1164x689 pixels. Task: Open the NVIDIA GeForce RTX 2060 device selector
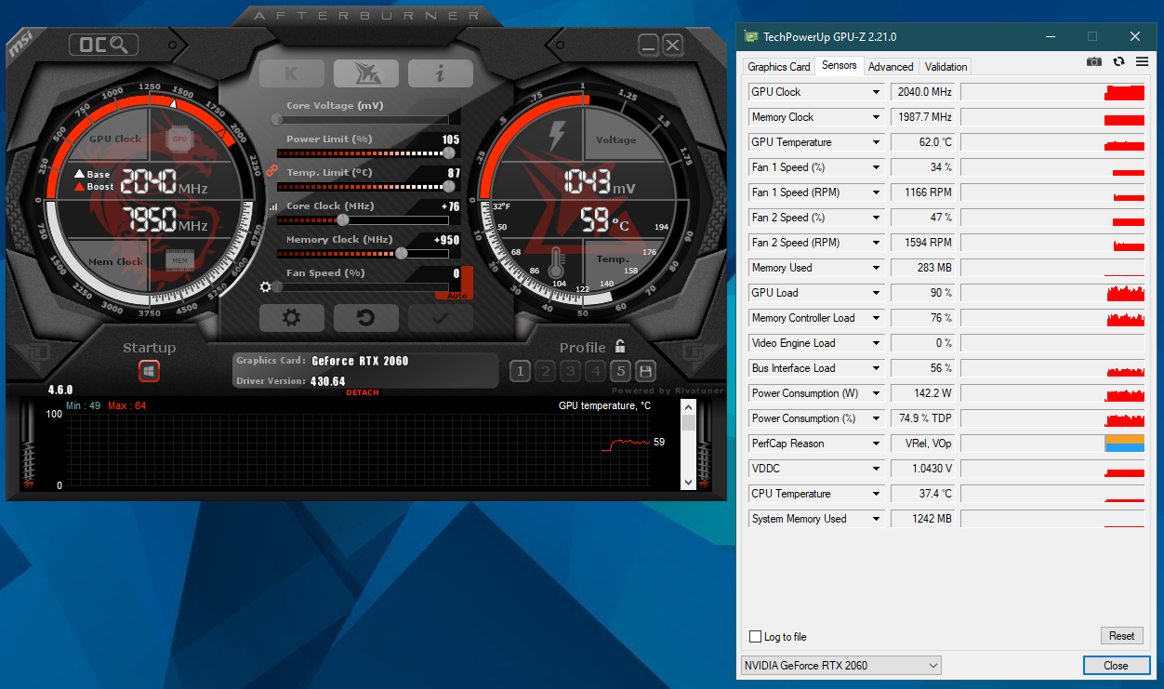pyautogui.click(x=841, y=666)
